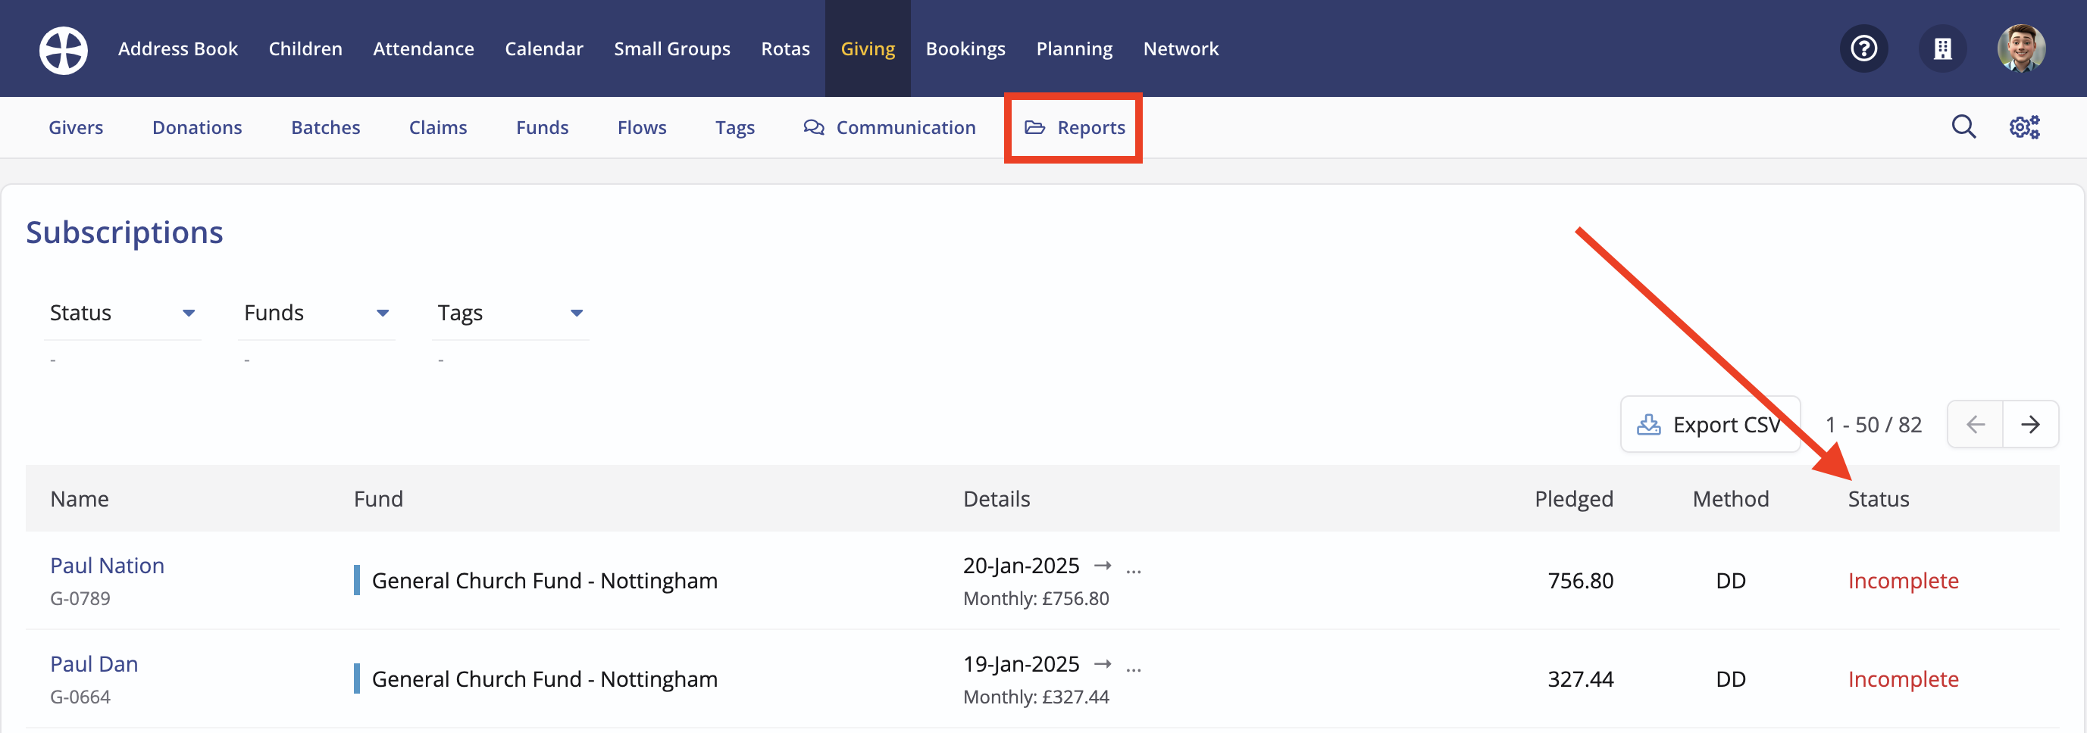
Task: Switch to the Givers section
Action: point(76,127)
